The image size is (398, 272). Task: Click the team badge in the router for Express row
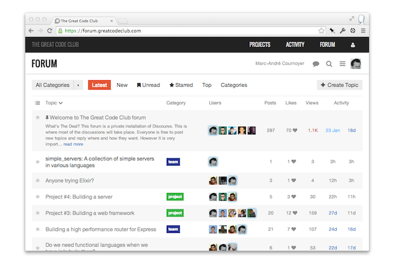[x=173, y=229]
